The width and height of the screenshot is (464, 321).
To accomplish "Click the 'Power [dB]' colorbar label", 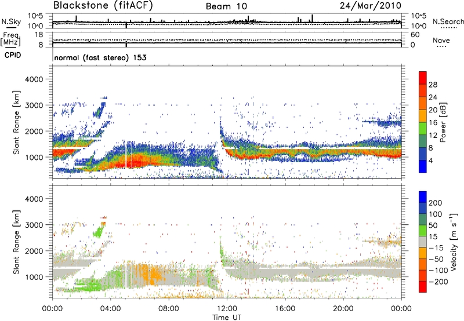I will (x=443, y=122).
